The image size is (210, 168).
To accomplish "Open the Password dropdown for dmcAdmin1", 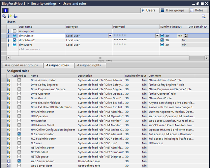I will tap(157, 35).
